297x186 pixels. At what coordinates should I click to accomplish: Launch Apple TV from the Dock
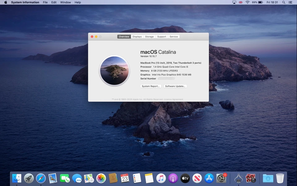tap(185, 179)
